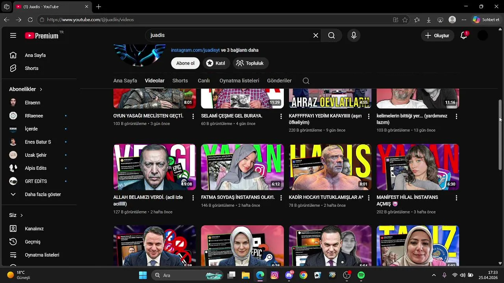Image resolution: width=504 pixels, height=283 pixels.
Task: Click the Katıl membership button
Action: point(216,63)
